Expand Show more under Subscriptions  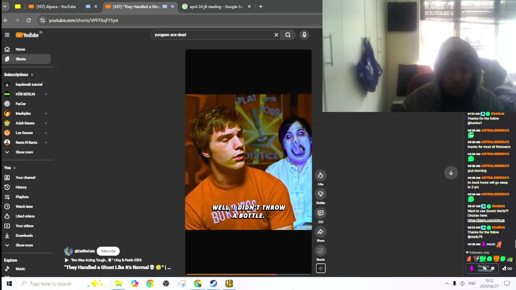click(26, 152)
